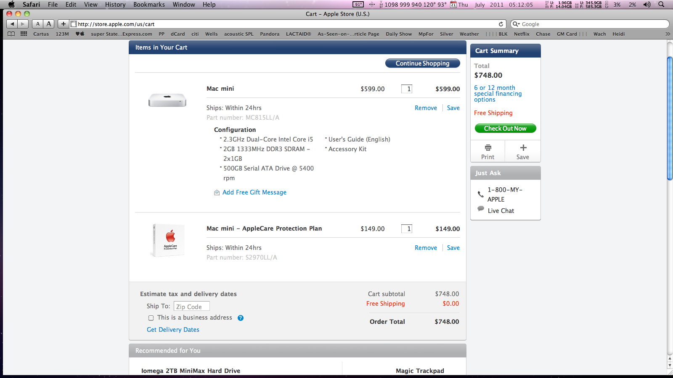Remove the Mac mini from cart

(426, 108)
